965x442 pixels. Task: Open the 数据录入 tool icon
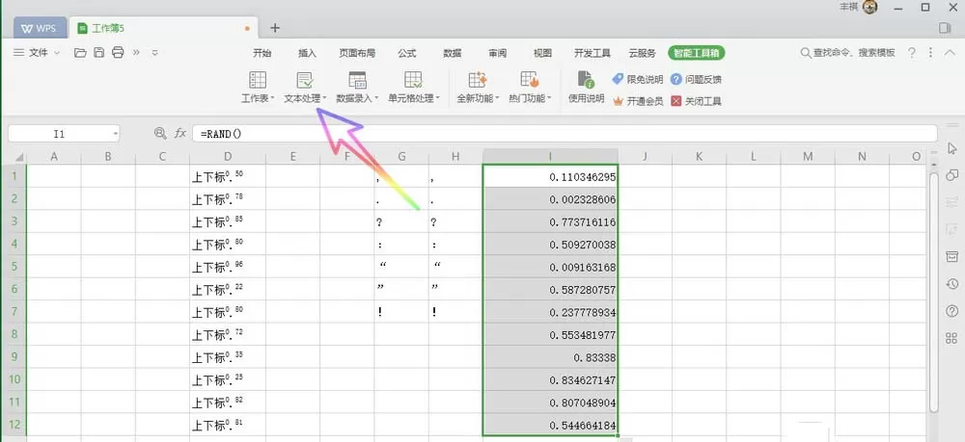point(357,80)
